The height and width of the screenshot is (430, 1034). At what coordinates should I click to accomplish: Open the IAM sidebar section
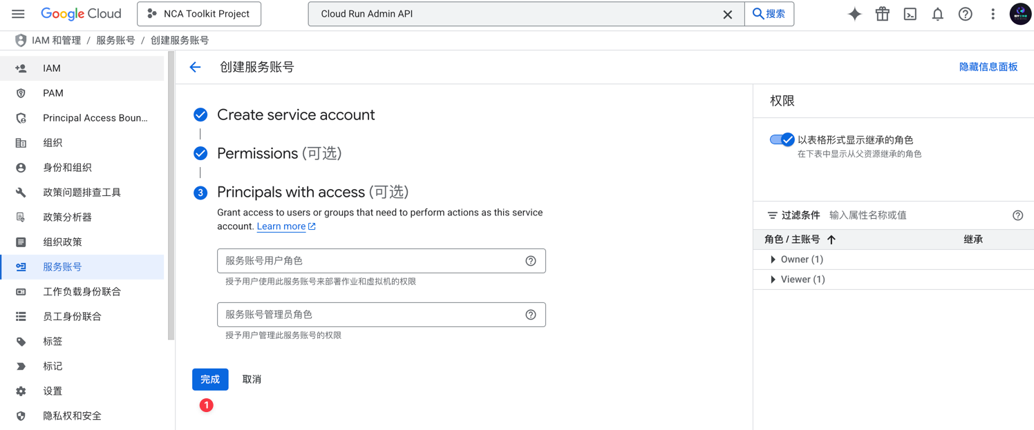click(x=51, y=68)
